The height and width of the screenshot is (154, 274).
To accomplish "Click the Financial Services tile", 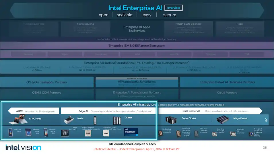I will tap(34, 29).
